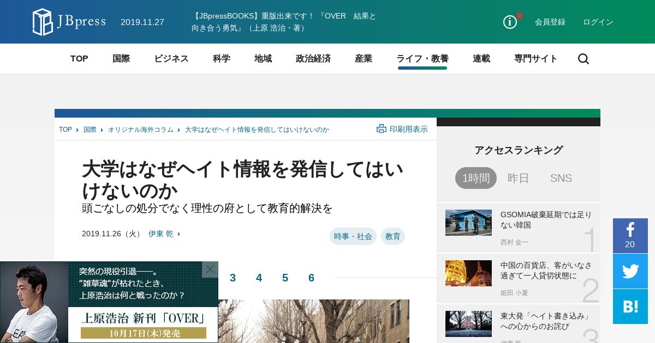Select the 1時間 ranking tab
Screen dimensions: 655x343
click(476, 178)
